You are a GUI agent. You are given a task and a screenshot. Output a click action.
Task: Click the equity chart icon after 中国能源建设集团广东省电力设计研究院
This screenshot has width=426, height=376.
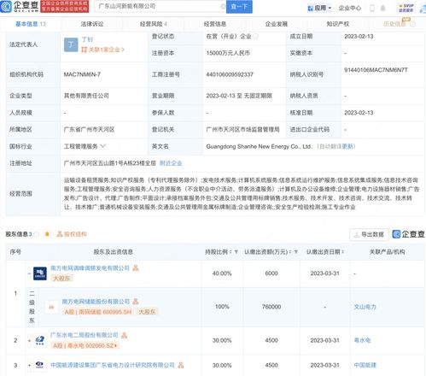point(181,365)
